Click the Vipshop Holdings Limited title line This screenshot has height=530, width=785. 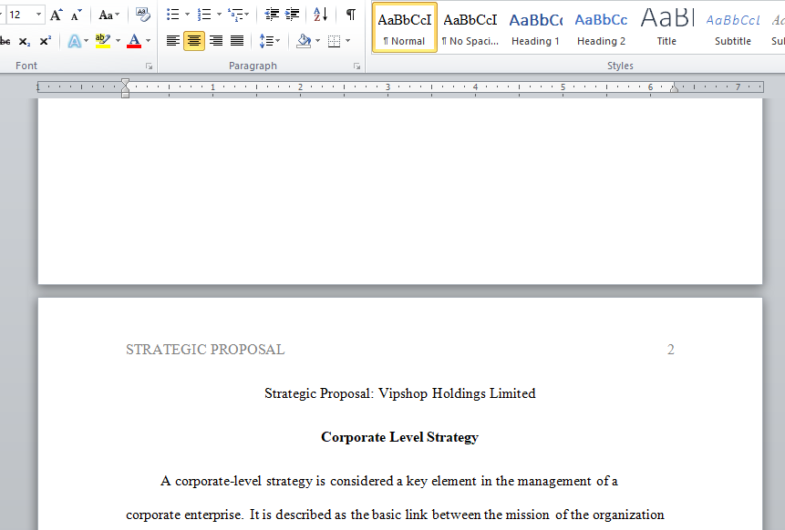[x=400, y=393]
